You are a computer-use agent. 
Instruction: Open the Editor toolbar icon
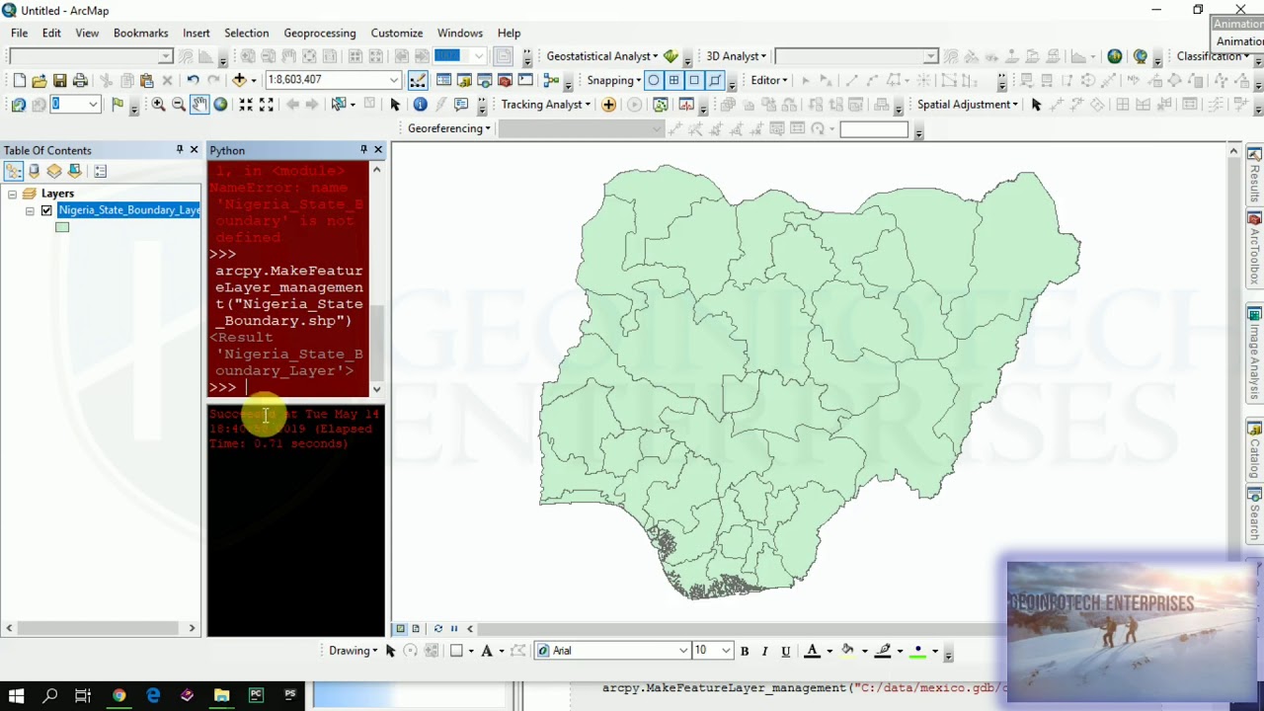click(418, 80)
